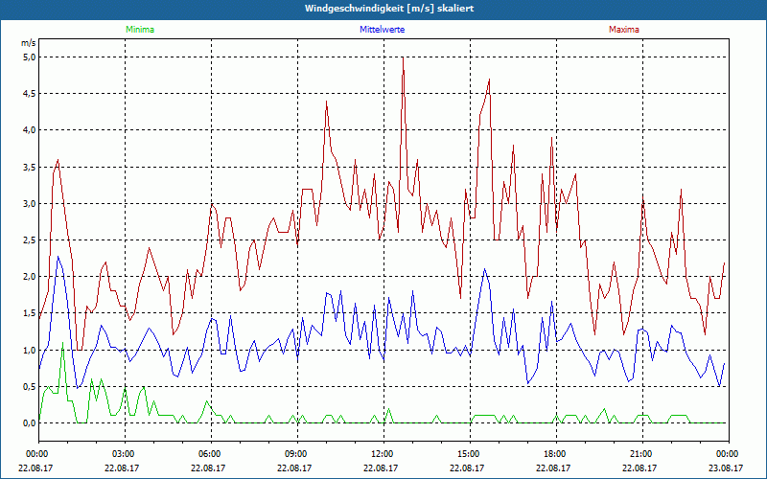767x479 pixels.
Task: Click the 1,5 y-axis value
Action: point(30,313)
